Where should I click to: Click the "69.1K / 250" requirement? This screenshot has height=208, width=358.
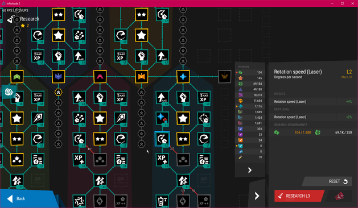pyautogui.click(x=343, y=132)
